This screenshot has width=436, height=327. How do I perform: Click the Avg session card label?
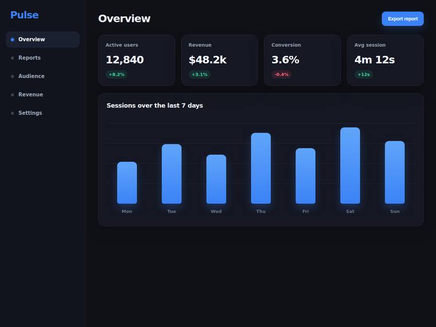point(370,45)
